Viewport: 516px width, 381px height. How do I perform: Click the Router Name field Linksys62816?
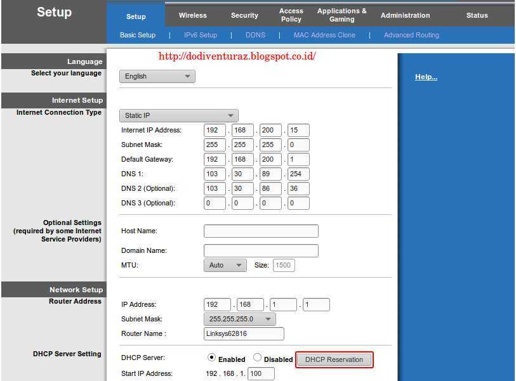coord(244,333)
